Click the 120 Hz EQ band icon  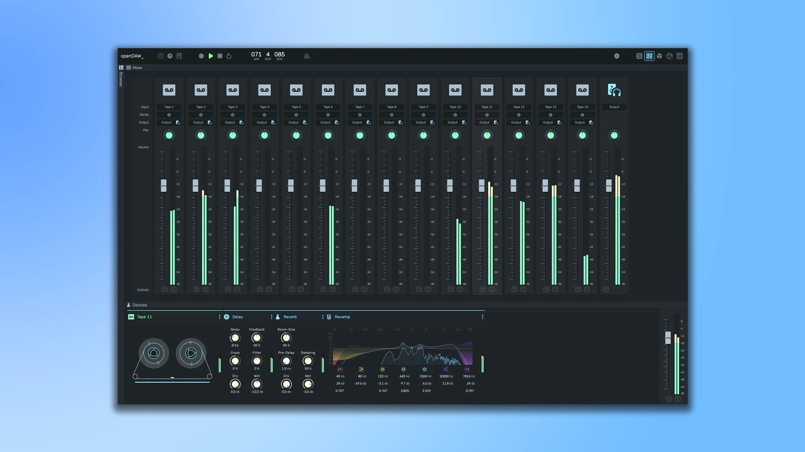[x=382, y=369]
